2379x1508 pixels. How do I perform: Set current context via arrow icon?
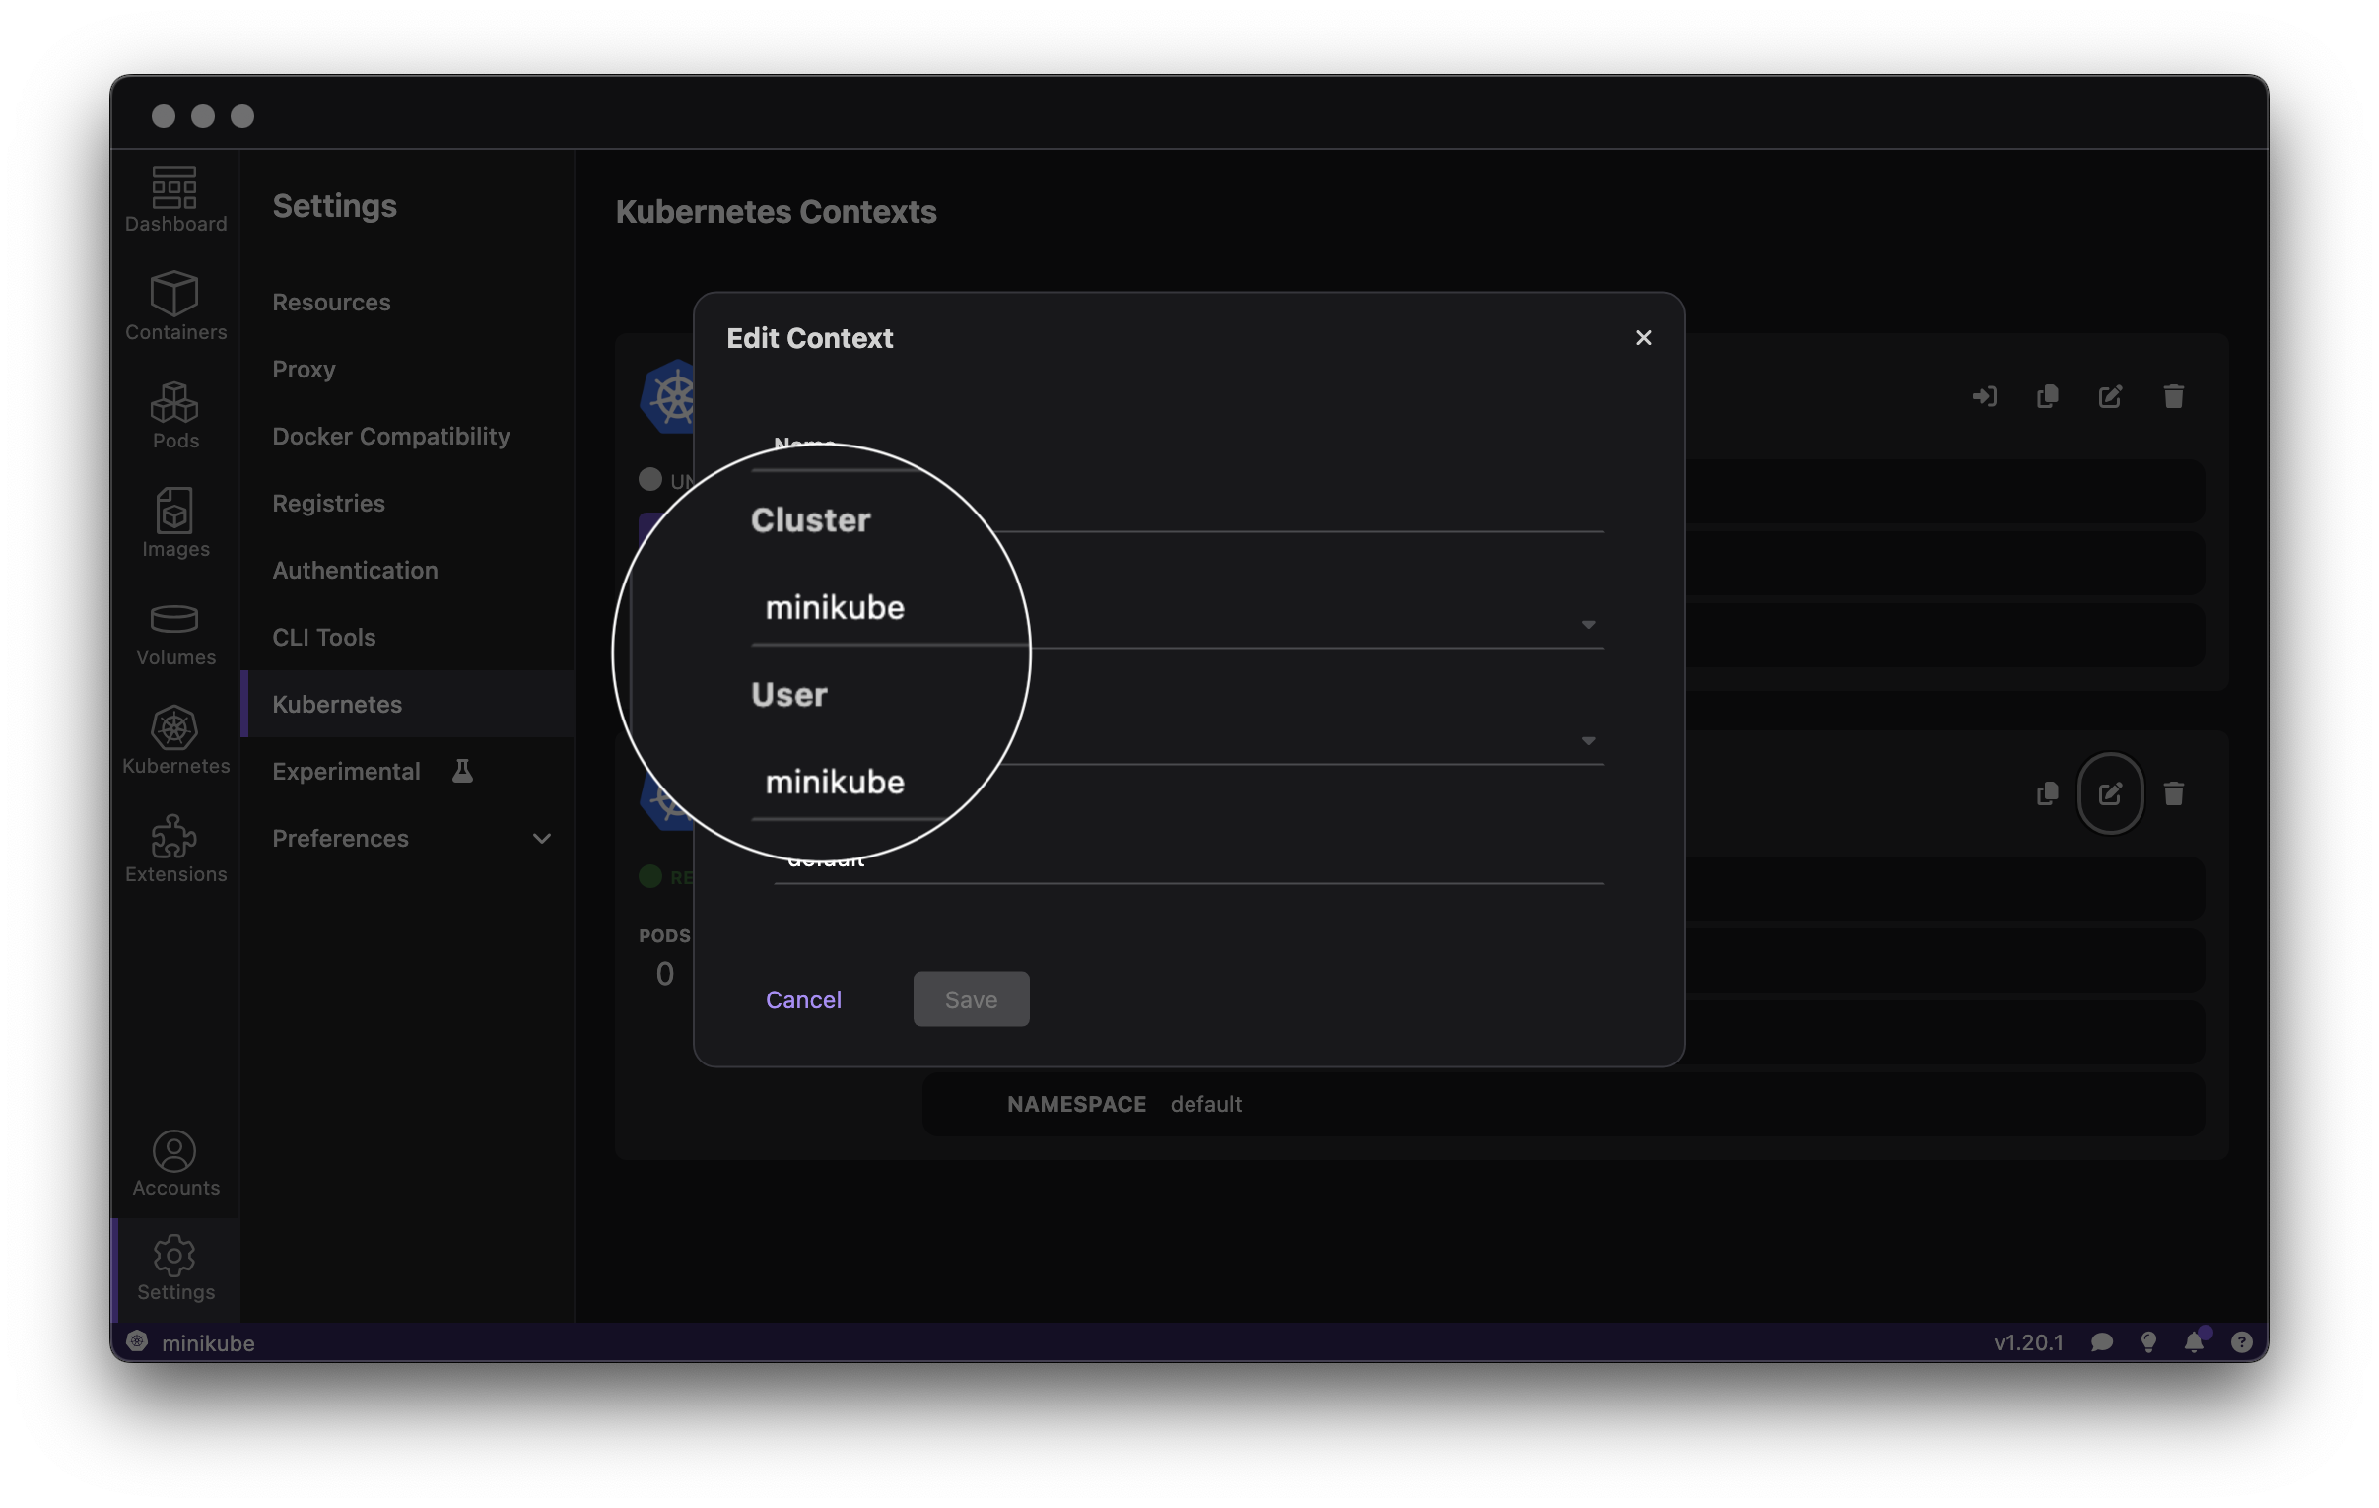click(x=1985, y=396)
